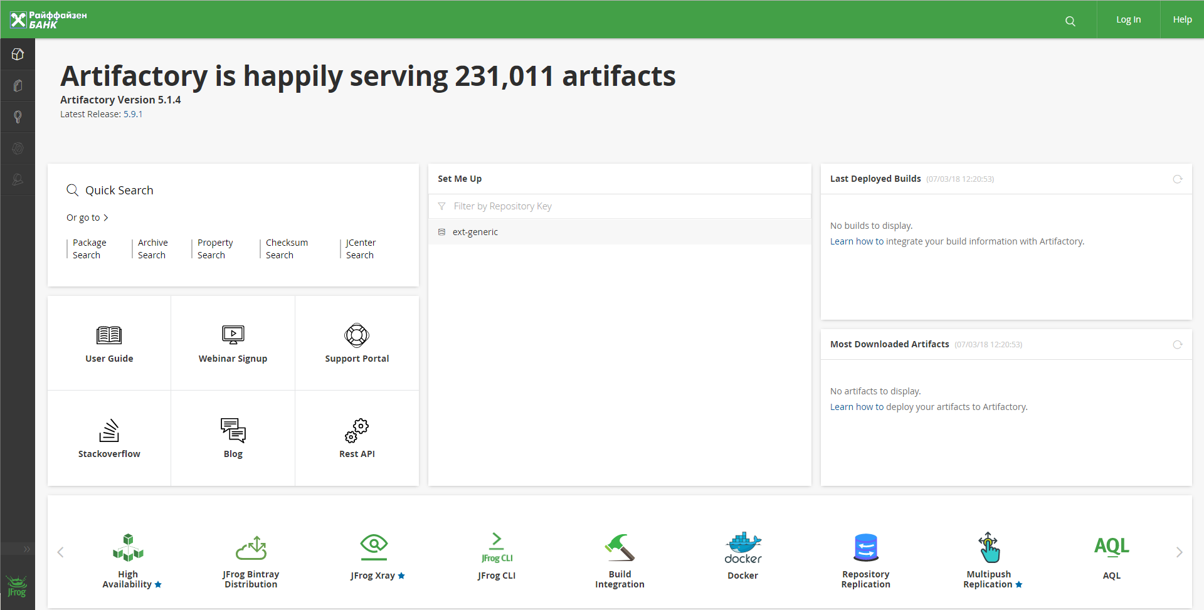Screen dimensions: 1204x610
Task: Click 'No builds to display.' text
Action: [x=871, y=226]
